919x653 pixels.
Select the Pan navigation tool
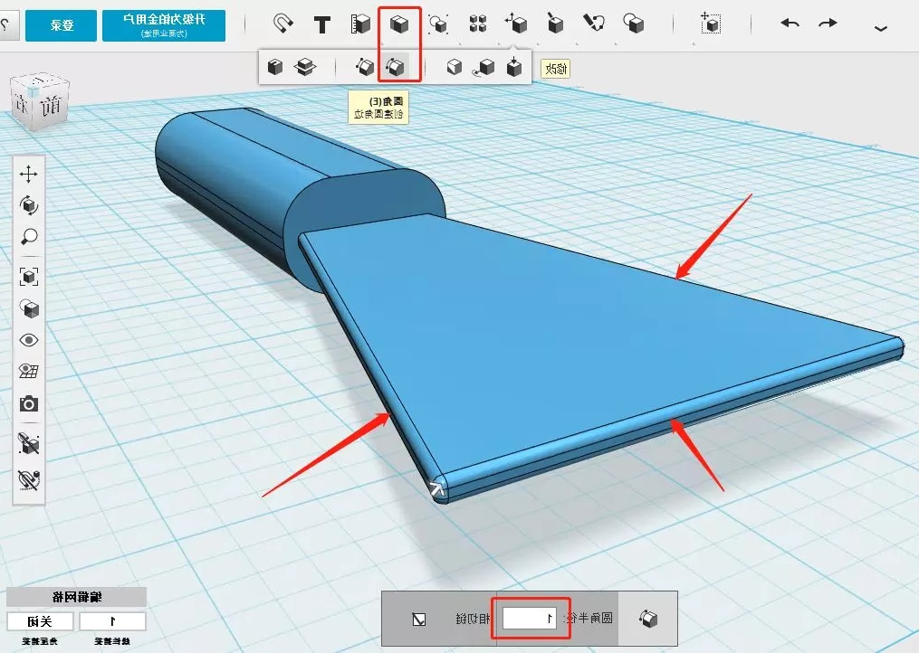pos(29,174)
